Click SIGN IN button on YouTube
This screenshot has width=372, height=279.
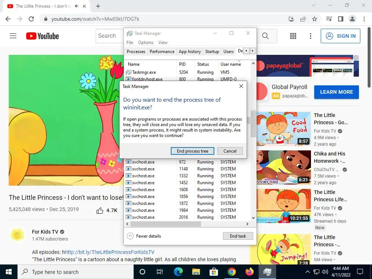[340, 36]
